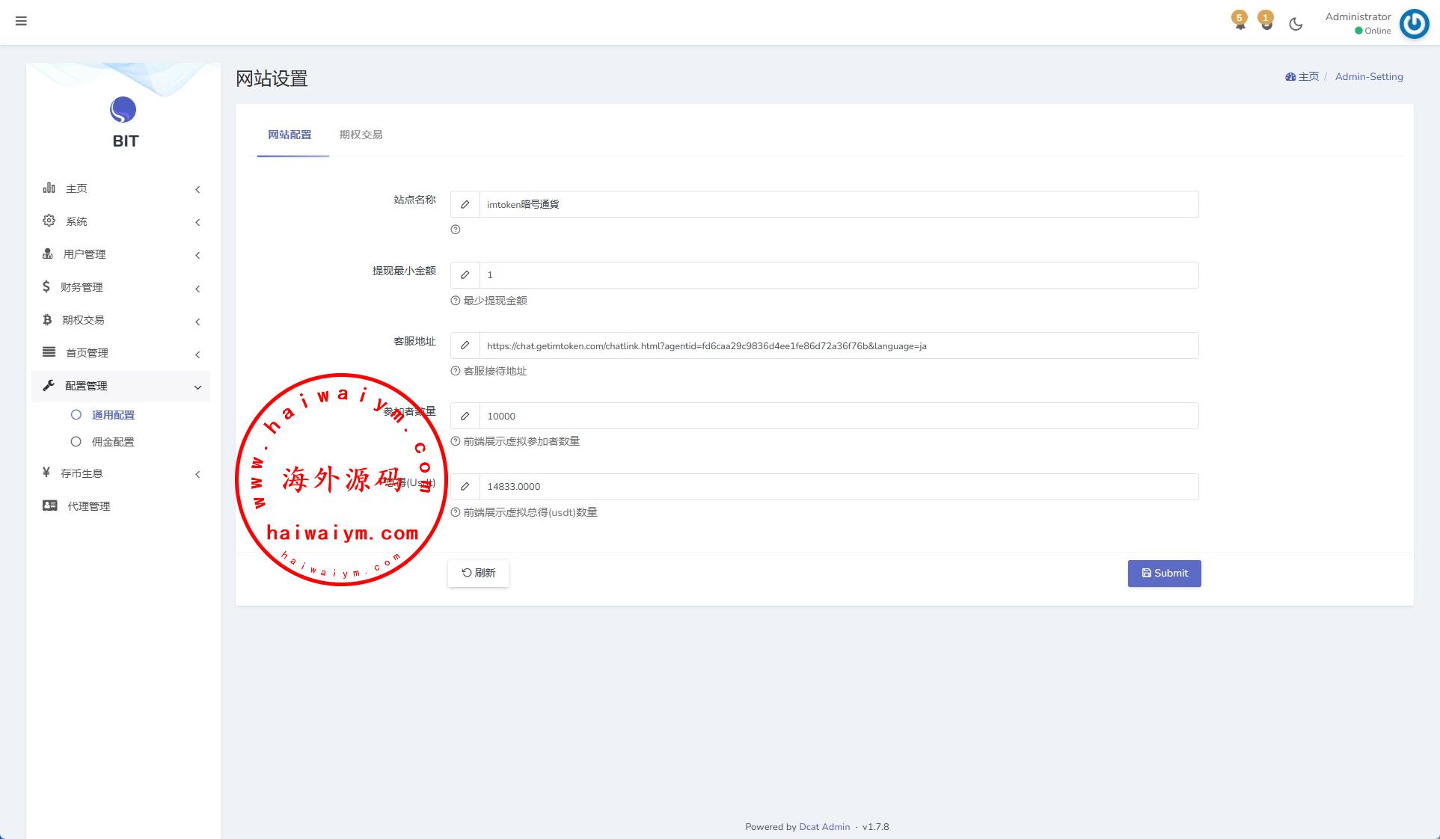Click the 刷新 reset button
Image resolution: width=1440 pixels, height=839 pixels.
point(478,574)
